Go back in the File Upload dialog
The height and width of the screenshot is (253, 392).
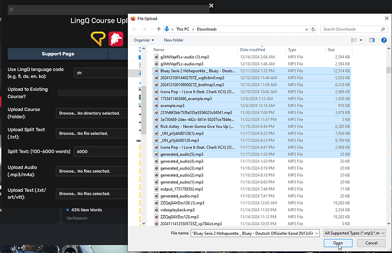point(134,29)
